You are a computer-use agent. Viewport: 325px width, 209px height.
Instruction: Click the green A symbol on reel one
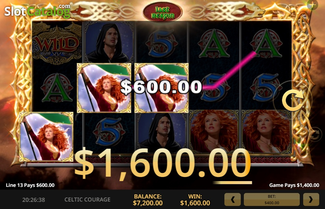(57, 88)
